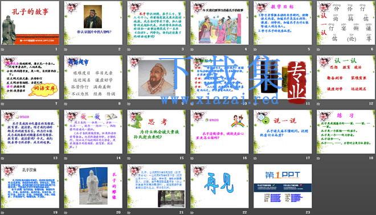Select slide 2 with the Confucius portrait painting

point(93,23)
